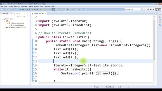Screen dimensions: 162x91
Task: Click cursor position '13 : 9' in status bar
Action: [x=119, y=87]
